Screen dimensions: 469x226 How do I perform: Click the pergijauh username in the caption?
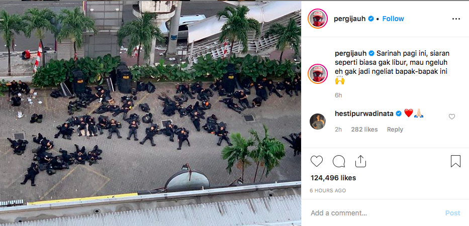pos(350,54)
